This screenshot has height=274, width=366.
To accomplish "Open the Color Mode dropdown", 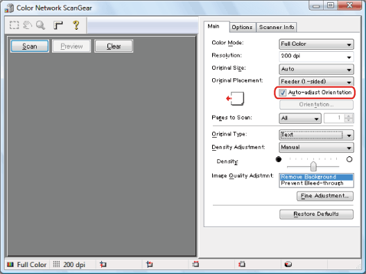I will coord(316,44).
